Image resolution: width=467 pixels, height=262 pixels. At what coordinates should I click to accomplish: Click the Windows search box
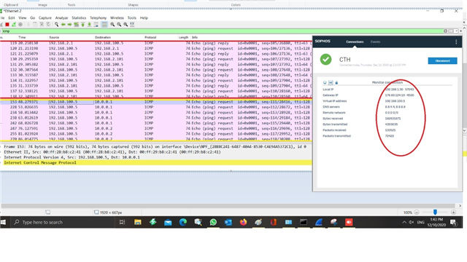63,222
